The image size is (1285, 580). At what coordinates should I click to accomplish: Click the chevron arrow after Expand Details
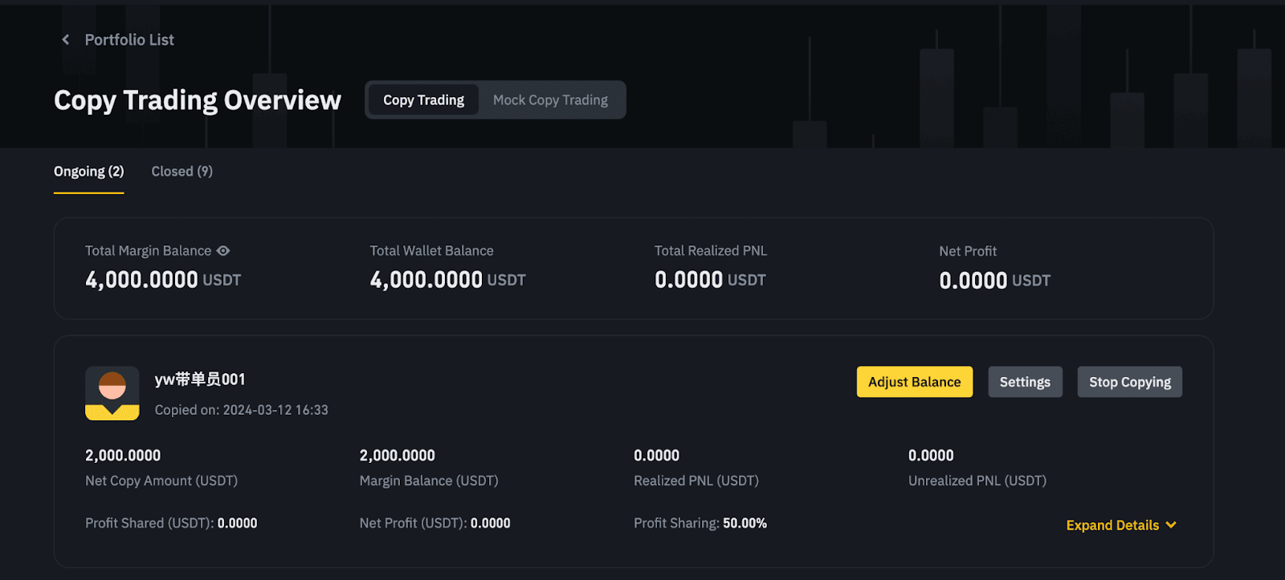click(1171, 525)
